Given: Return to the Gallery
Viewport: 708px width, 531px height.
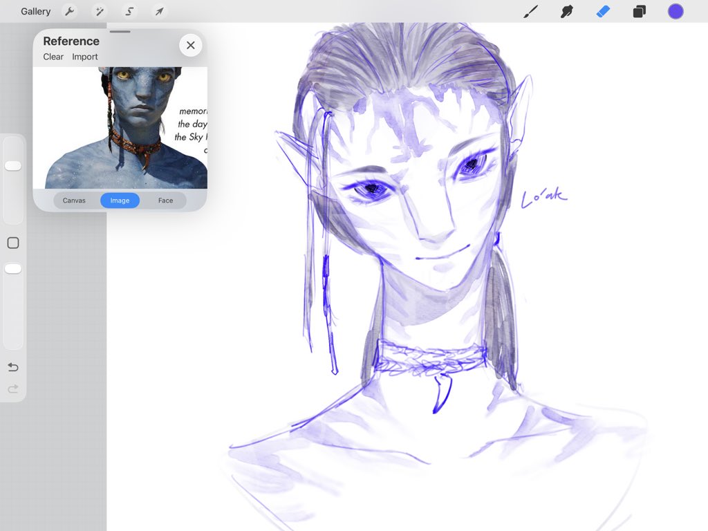Looking at the screenshot, I should click(x=36, y=11).
